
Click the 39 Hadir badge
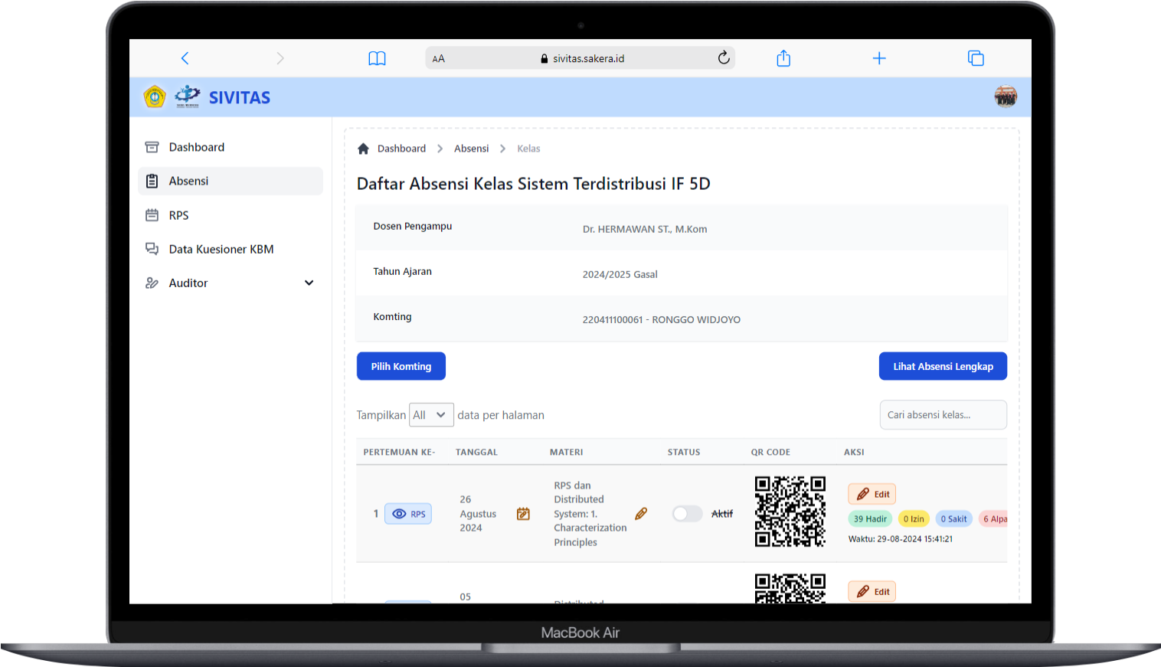tap(870, 518)
